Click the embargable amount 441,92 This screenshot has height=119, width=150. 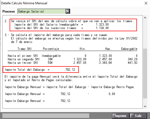132,63
